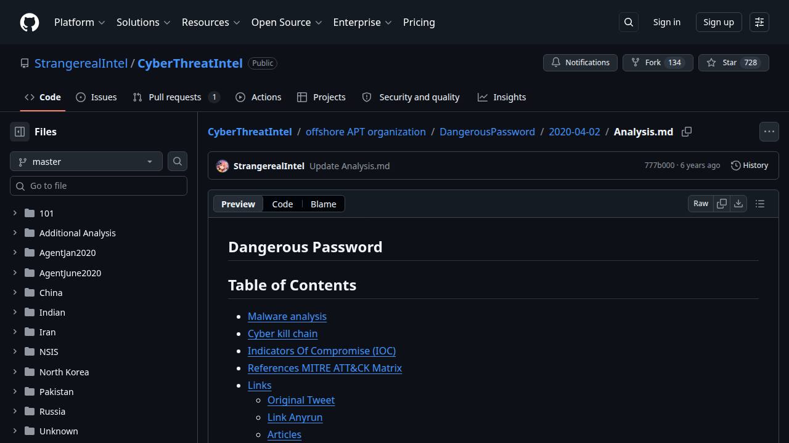Copy raw file contents icon

[x=722, y=204]
